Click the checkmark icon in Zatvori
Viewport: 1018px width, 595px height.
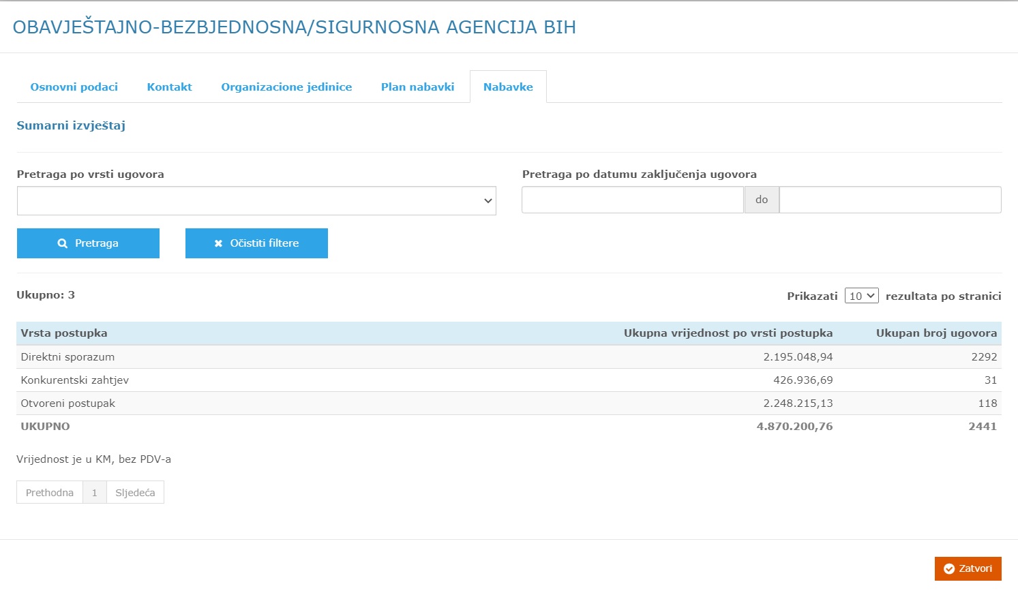pos(949,569)
